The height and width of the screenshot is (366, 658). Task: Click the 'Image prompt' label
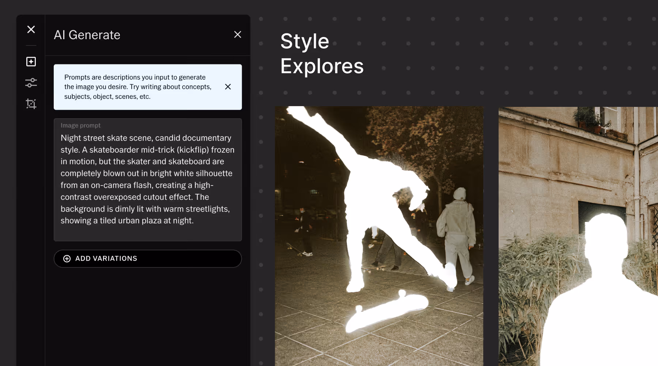80,125
